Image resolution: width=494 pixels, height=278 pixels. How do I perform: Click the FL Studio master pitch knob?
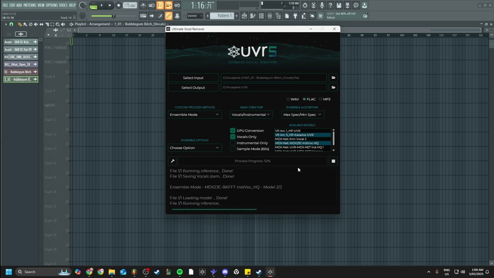coord(83,16)
